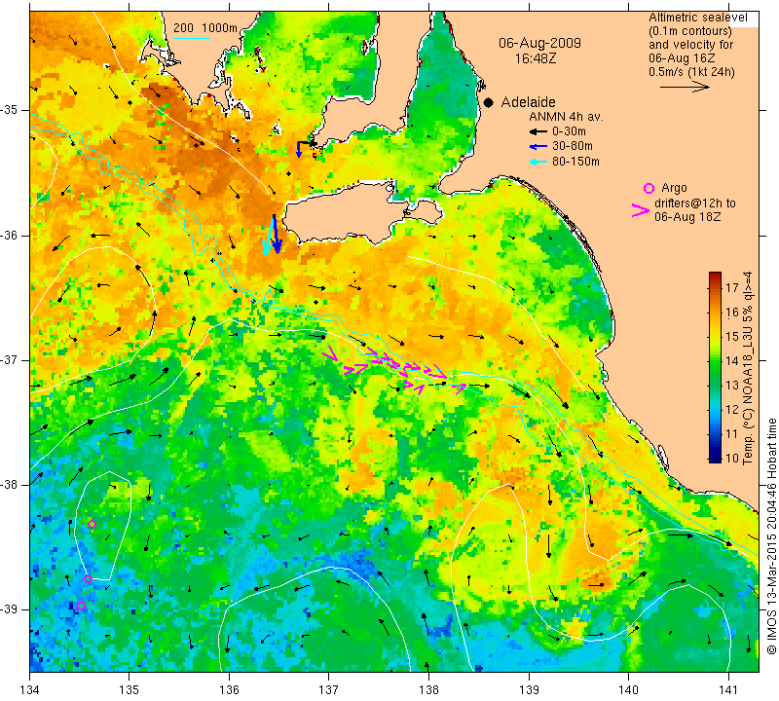779x701 pixels.
Task: Click the -35 latitude axis label
Action: coord(10,110)
